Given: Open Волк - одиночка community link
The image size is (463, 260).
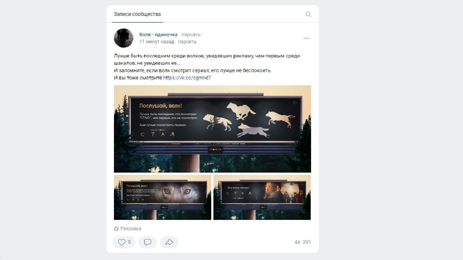Looking at the screenshot, I should pyautogui.click(x=158, y=35).
